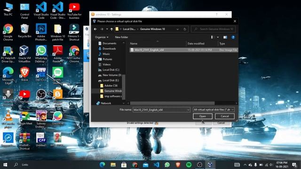Sort files by Name column header

(x=134, y=44)
